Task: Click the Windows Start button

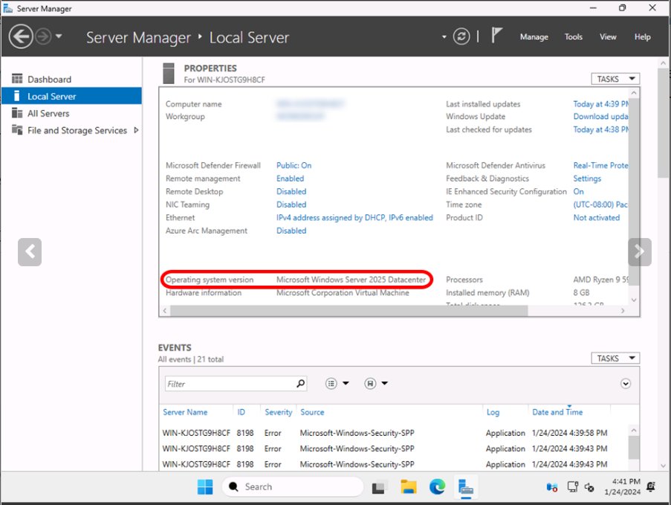Action: click(x=205, y=486)
